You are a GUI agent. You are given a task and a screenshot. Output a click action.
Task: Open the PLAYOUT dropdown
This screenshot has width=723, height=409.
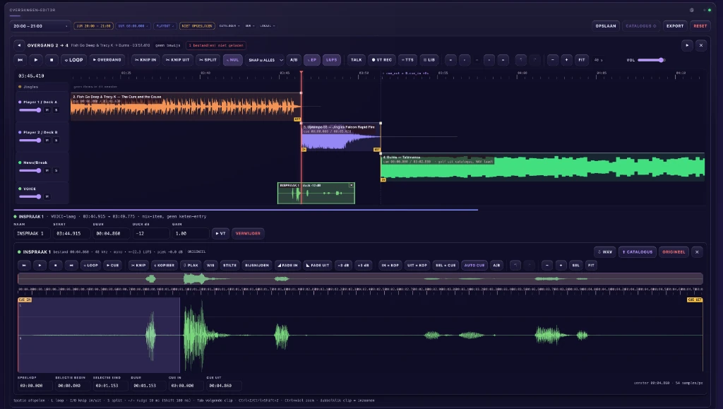(x=165, y=26)
